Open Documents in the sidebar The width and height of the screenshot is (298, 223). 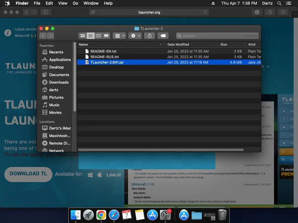click(56, 75)
